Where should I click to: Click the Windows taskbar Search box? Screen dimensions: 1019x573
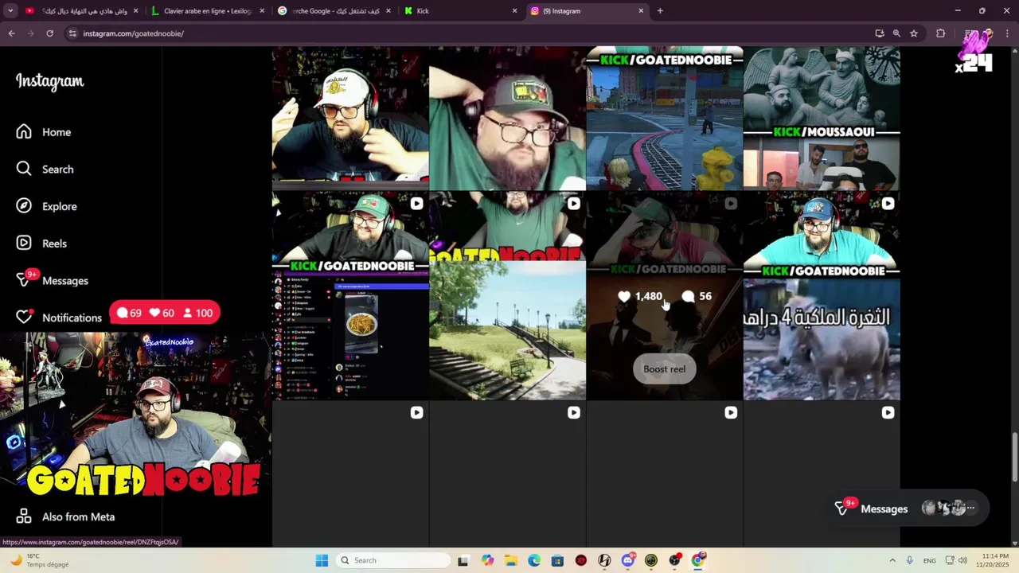pos(393,560)
